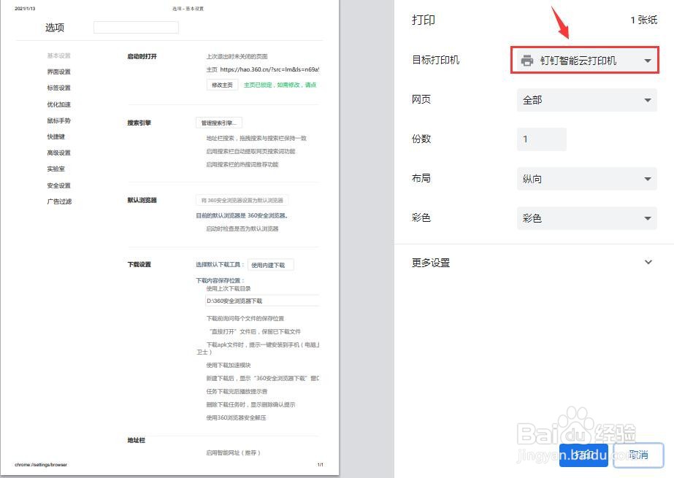This screenshot has height=478, width=674.
Task: Click 广告过滤 in the preview sidebar
Action: point(59,201)
